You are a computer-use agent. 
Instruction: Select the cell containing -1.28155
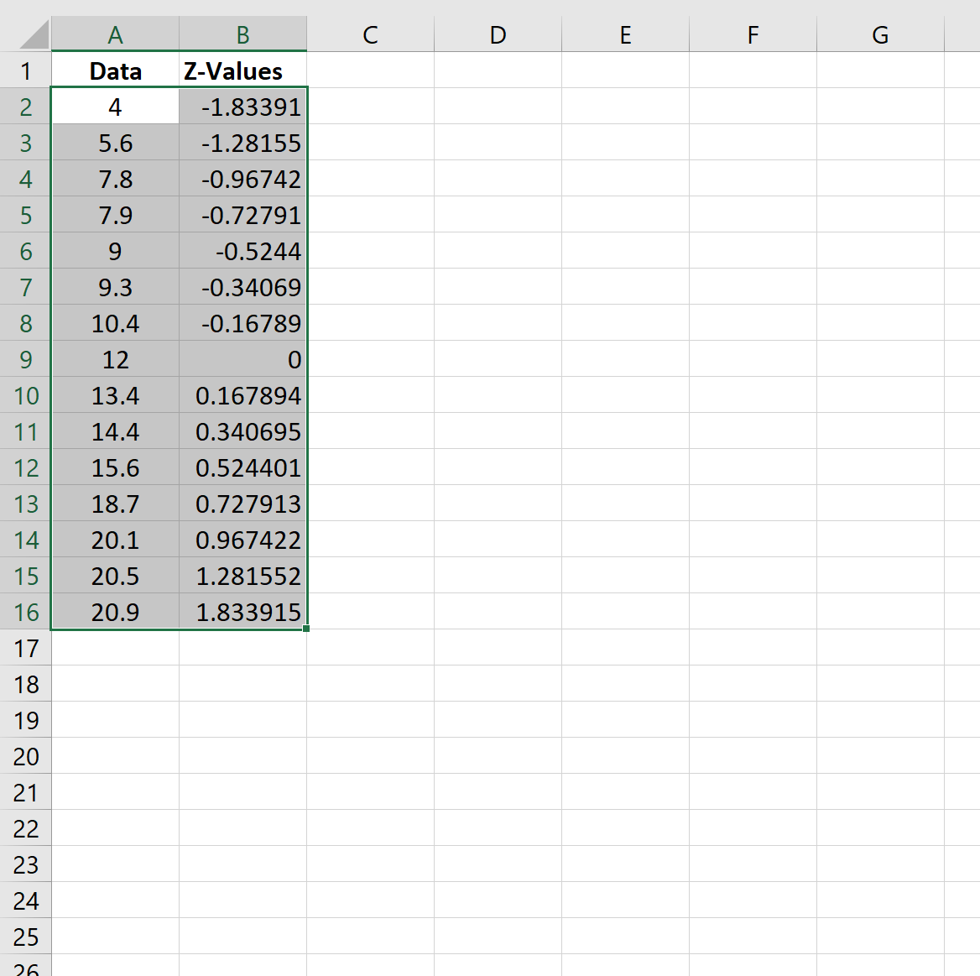242,143
